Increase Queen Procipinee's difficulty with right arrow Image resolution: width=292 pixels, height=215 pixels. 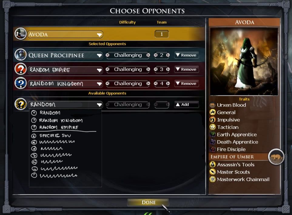(x=148, y=55)
